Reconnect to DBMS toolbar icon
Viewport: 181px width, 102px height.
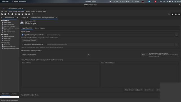[33, 14]
